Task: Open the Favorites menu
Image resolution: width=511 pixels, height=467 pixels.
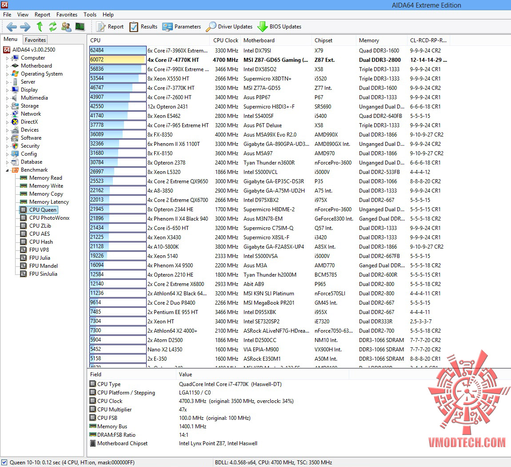Action: pyautogui.click(x=67, y=15)
